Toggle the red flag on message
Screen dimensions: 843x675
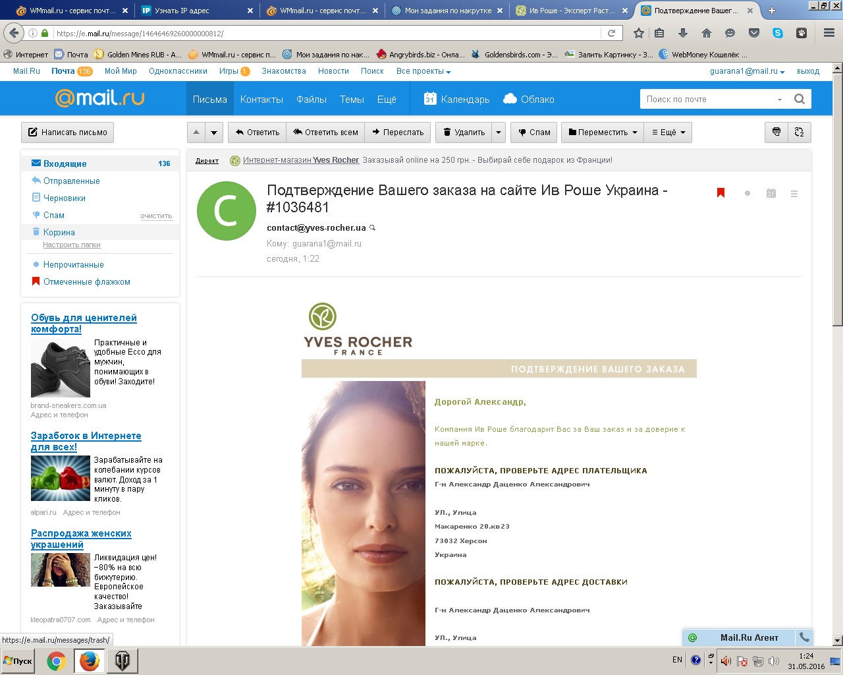(x=721, y=193)
